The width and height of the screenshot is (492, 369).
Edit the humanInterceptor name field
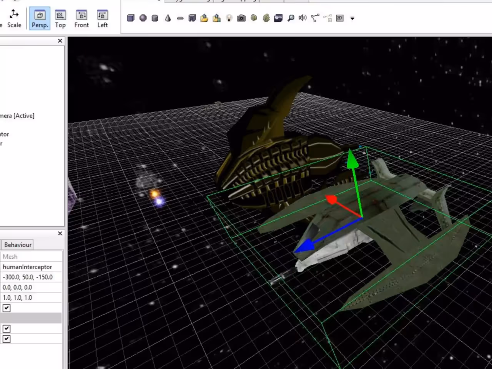[x=31, y=267]
